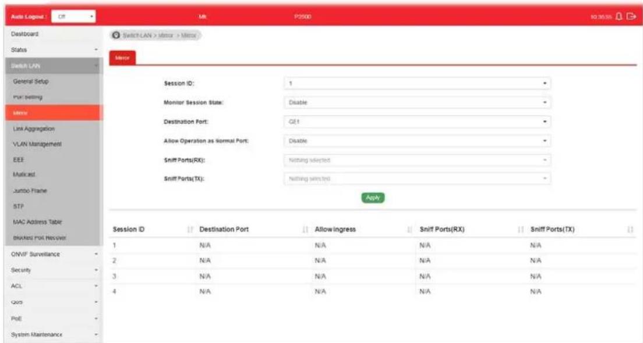The width and height of the screenshot is (643, 343).
Task: Expand the PoE menu section
Action: tap(54, 319)
